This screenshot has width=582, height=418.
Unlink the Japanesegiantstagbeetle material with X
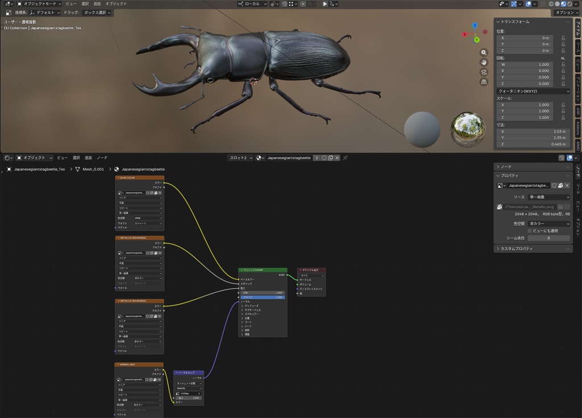(x=337, y=158)
